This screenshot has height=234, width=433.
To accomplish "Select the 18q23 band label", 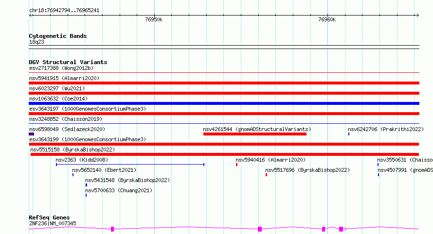I will pos(36,42).
